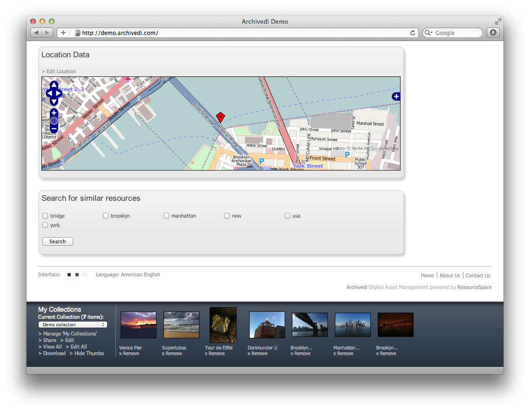The image size is (530, 411).
Task: Click the Google search magnifier icon
Action: click(x=428, y=33)
